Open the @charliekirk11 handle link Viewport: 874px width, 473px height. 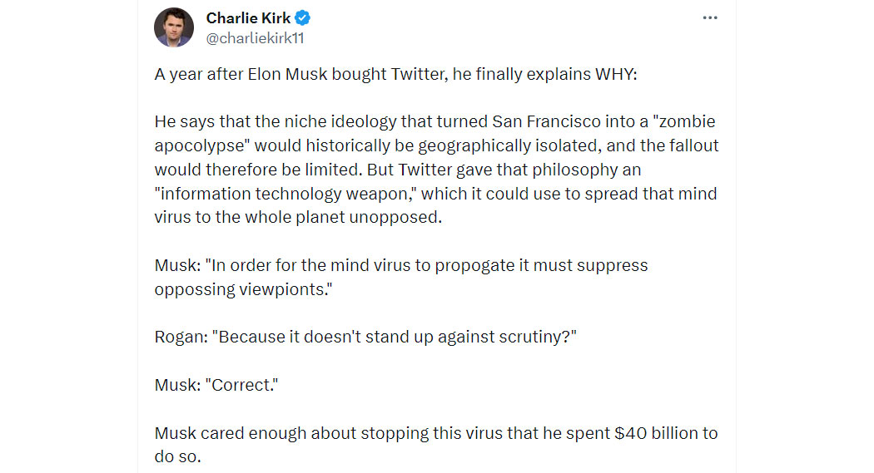pos(255,38)
